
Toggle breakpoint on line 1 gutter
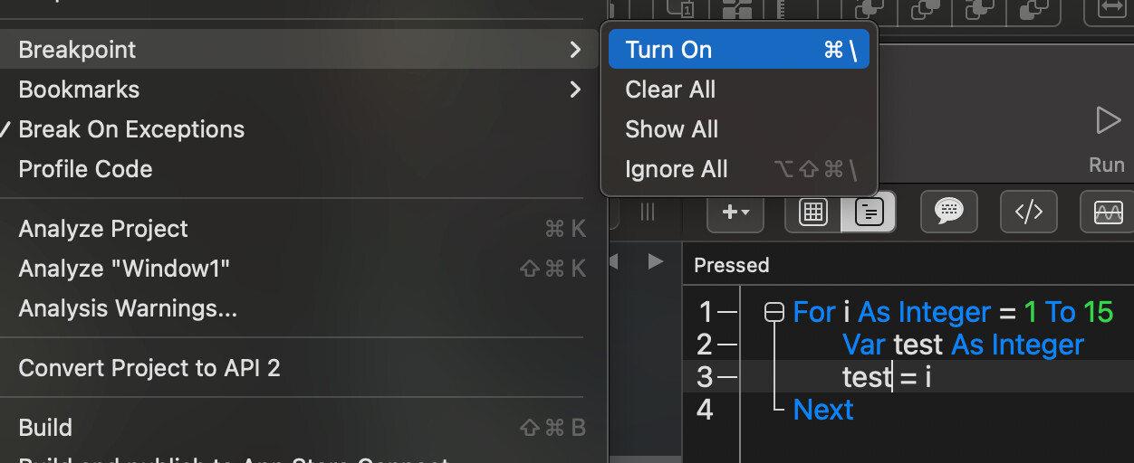[727, 312]
